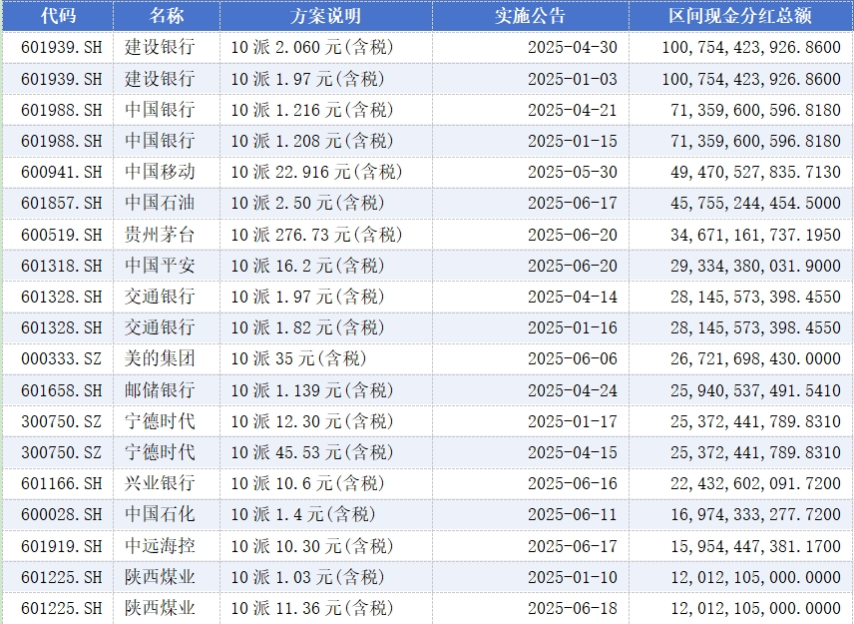Screen dimensions: 854x624
Task: Select cell 10派11.36元(含税)
Action: point(325,609)
